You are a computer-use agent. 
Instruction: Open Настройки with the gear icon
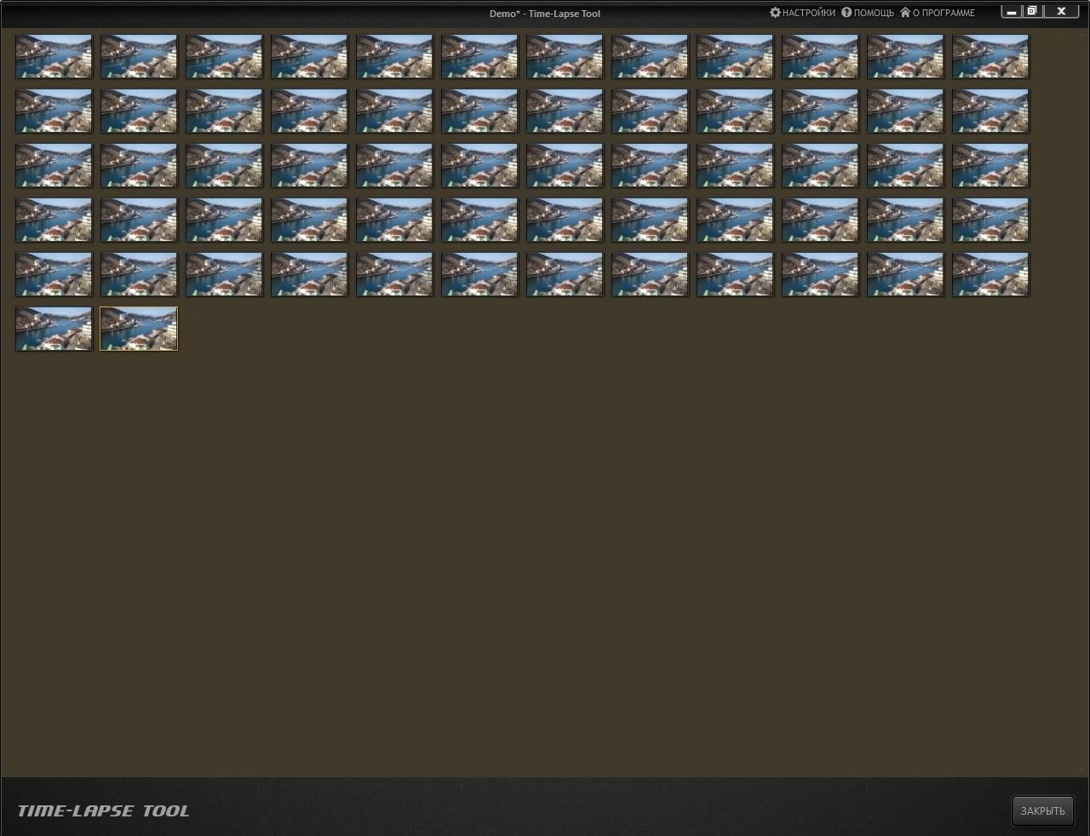pyautogui.click(x=802, y=13)
